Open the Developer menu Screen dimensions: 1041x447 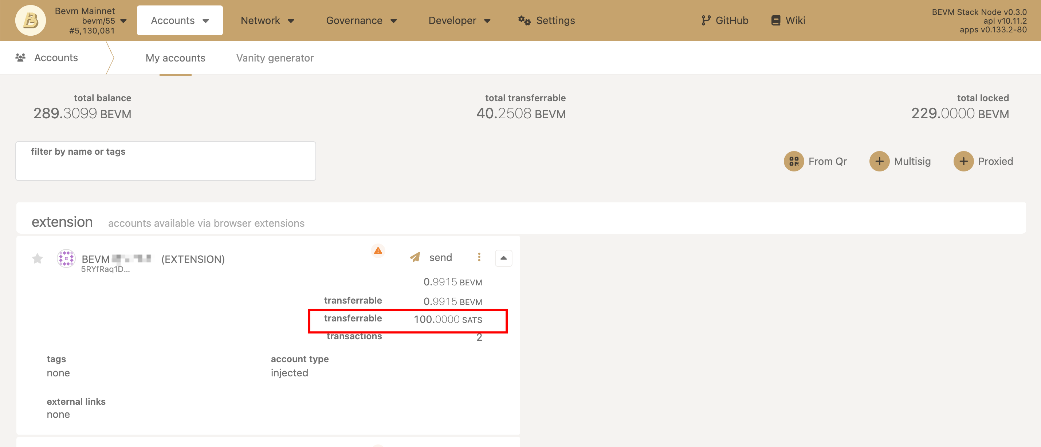(x=459, y=21)
